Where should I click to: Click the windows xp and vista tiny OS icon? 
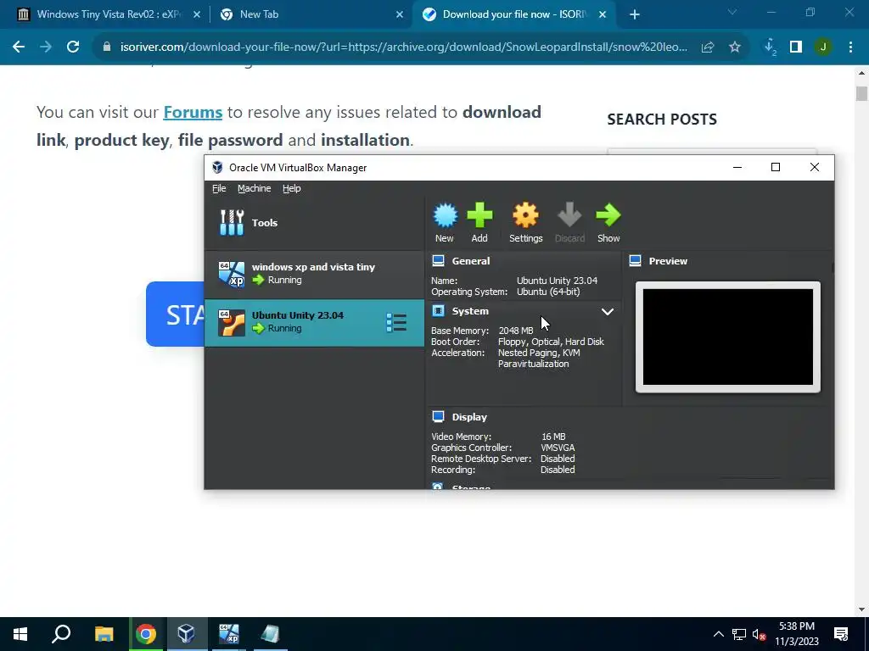point(231,274)
